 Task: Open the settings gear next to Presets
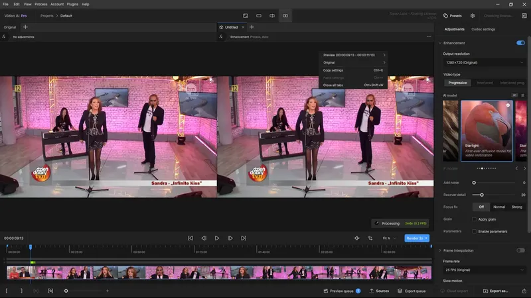[x=473, y=16]
